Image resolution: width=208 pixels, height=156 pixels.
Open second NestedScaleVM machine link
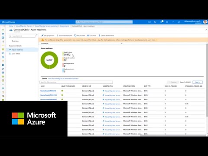tap(49, 95)
